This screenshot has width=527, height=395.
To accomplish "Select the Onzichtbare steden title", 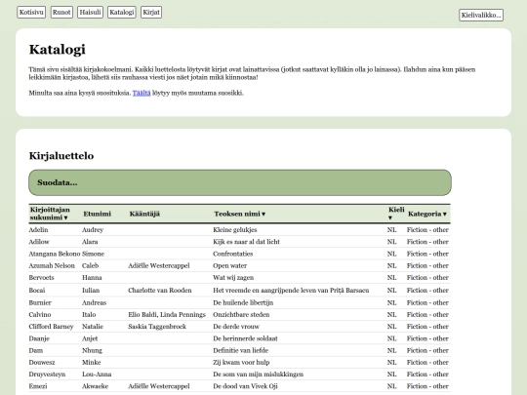I will (x=241, y=315).
